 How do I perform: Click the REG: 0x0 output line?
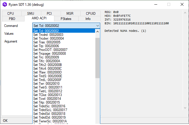112,12
